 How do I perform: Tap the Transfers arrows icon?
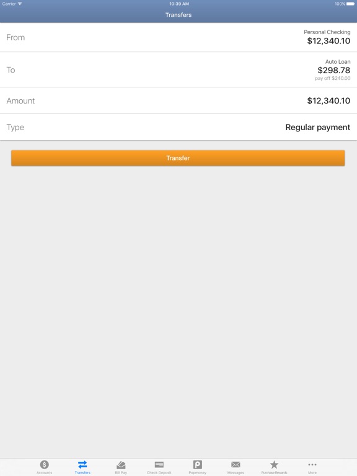point(82,464)
